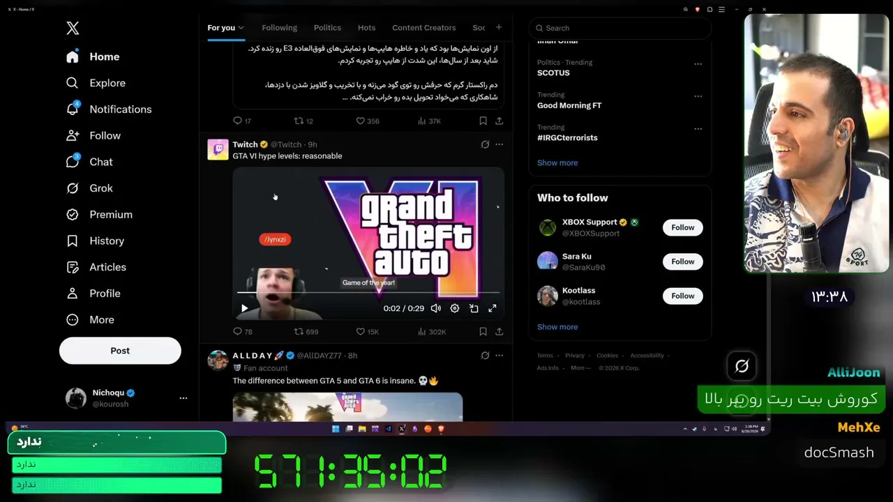Screen dimensions: 893x502
Task: Switch to the Politics tab
Action: click(327, 28)
